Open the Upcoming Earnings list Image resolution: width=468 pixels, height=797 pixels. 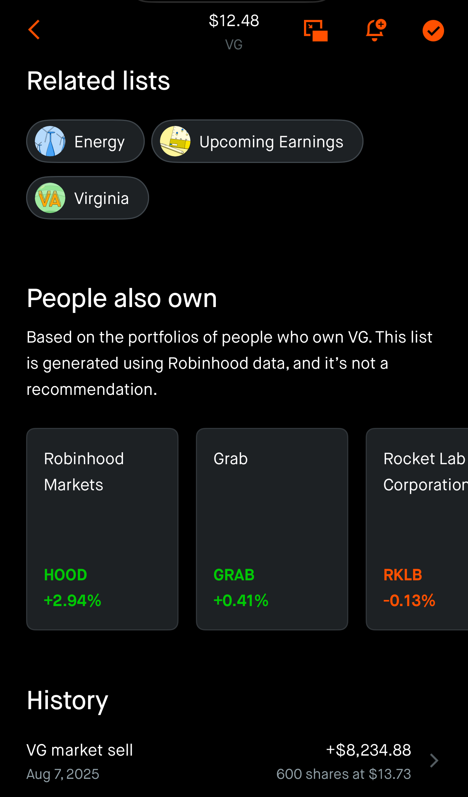tap(257, 141)
